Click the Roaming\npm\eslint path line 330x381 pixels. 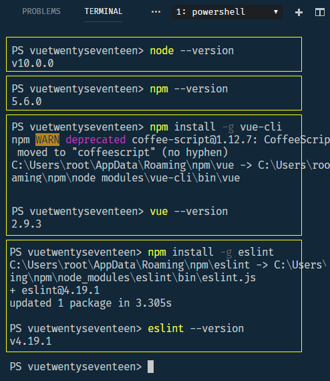(168, 265)
